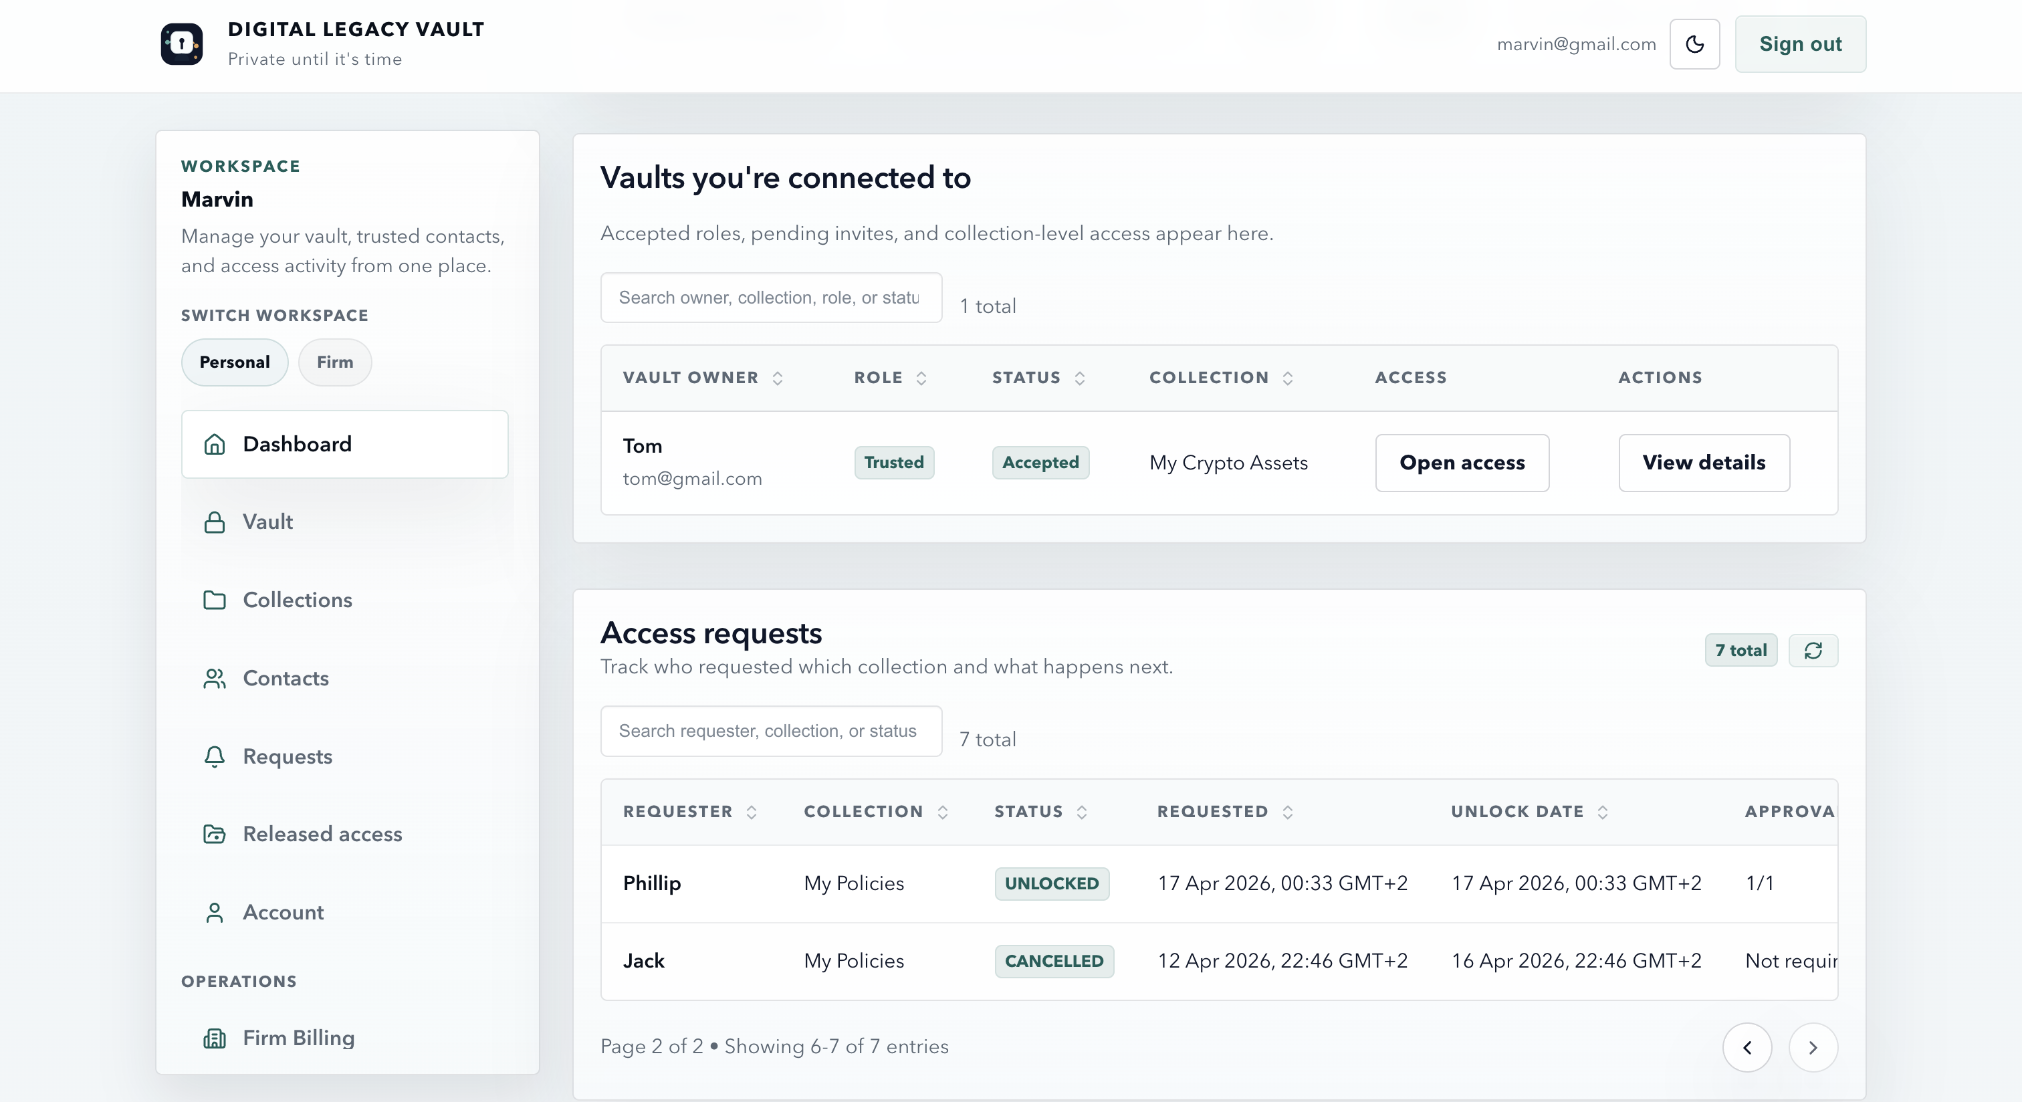Click Phillip's approvals value 1/1

1759,883
